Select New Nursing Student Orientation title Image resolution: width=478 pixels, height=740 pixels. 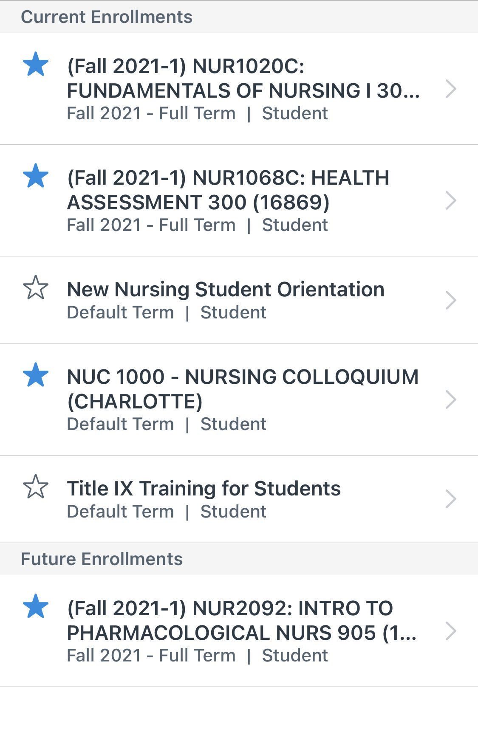click(226, 290)
